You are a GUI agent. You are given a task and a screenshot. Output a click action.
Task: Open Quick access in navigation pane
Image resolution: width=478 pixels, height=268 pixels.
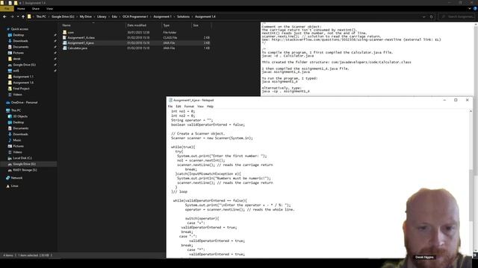tap(19, 29)
